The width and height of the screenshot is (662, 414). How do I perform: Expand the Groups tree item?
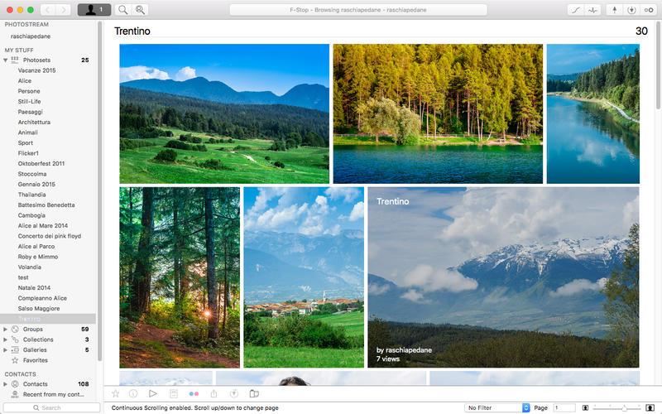[x=6, y=329]
